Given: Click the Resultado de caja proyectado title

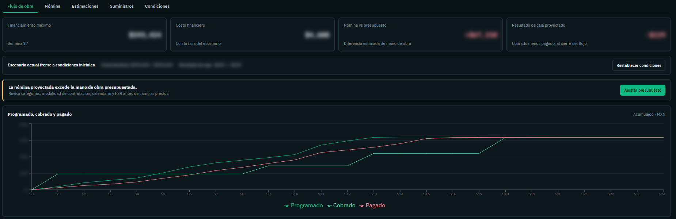Looking at the screenshot, I should [x=539, y=25].
